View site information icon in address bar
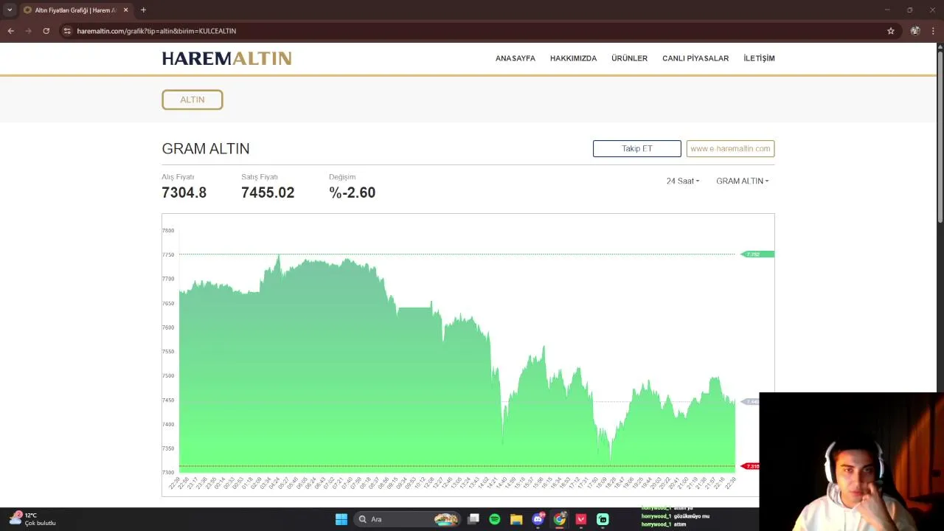944x531 pixels. [67, 31]
